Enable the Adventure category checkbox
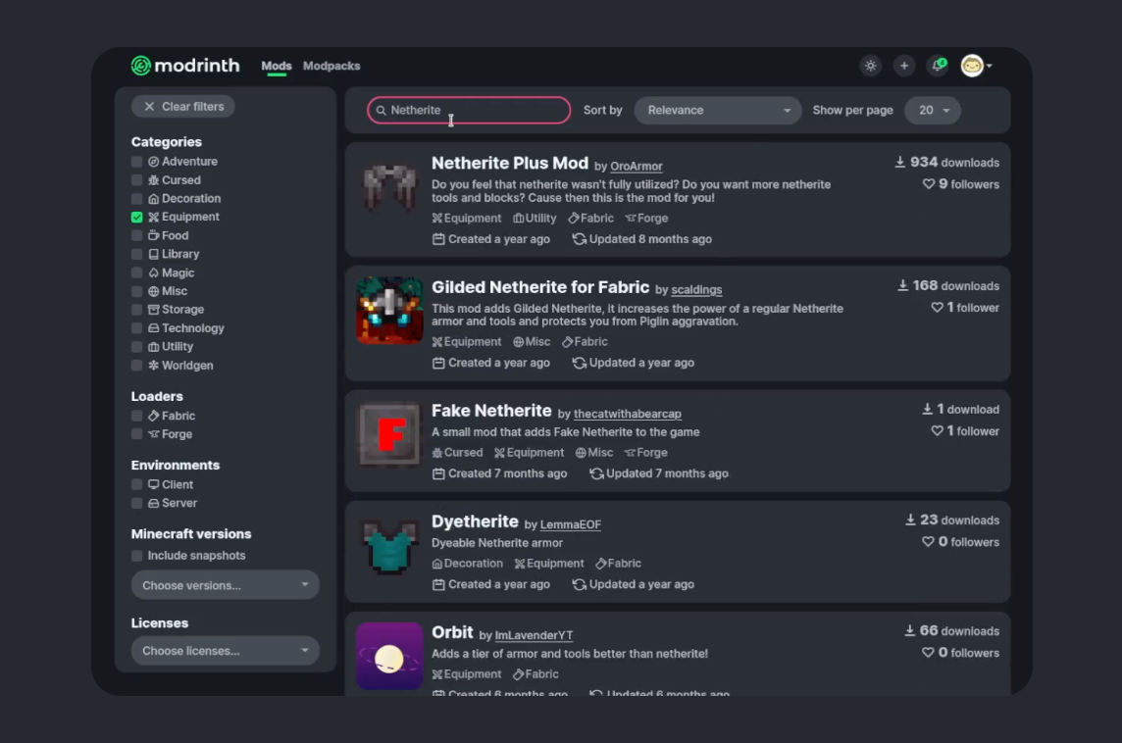1122x743 pixels. 136,162
